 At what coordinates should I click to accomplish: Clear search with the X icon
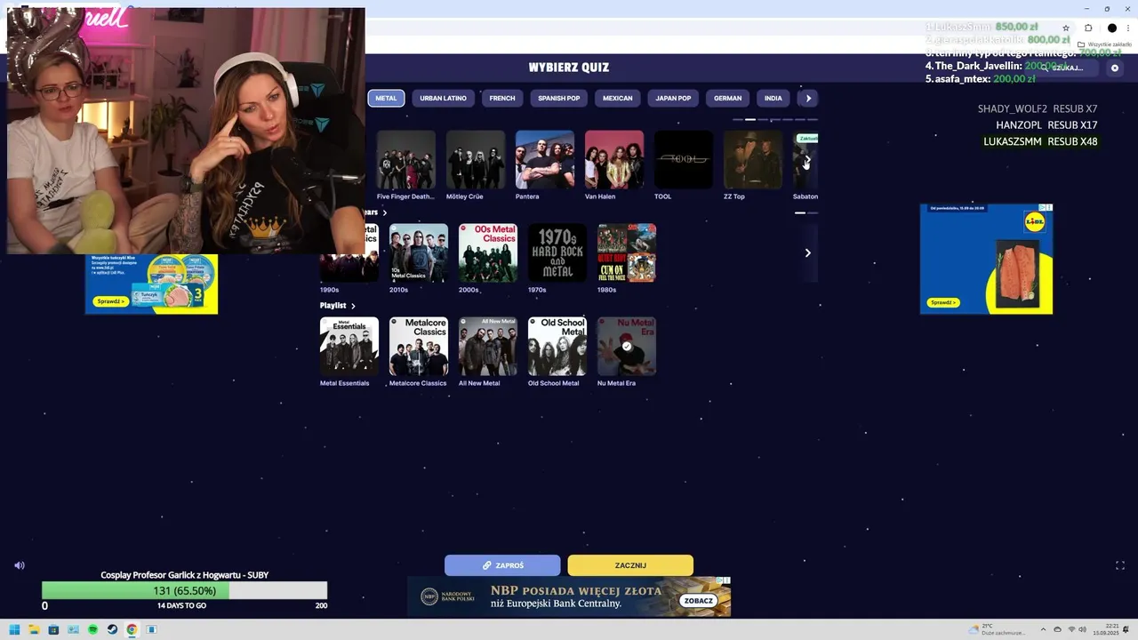(x=1114, y=68)
